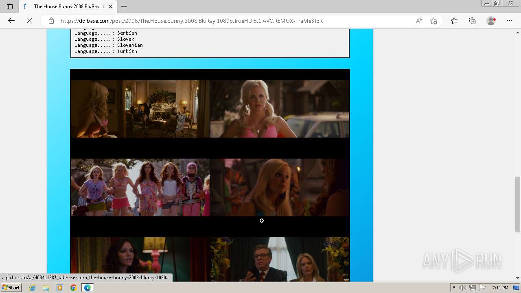Open Read Aloud in address bar
Viewport: 521px width, 293px height.
click(419, 21)
